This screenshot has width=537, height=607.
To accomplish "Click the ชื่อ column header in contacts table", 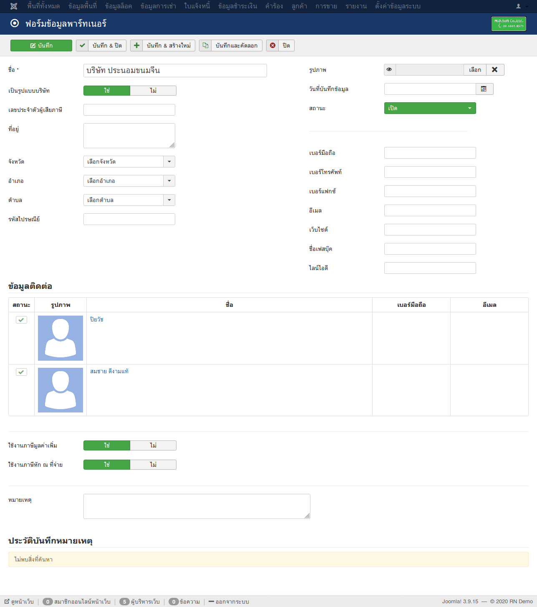I will coord(229,305).
